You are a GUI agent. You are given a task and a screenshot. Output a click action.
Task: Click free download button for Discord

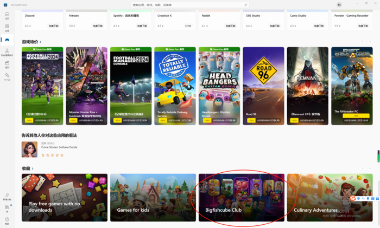[54, 25]
